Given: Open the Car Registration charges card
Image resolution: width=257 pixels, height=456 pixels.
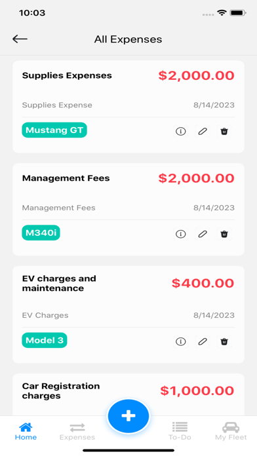Looking at the screenshot, I should pos(128,394).
